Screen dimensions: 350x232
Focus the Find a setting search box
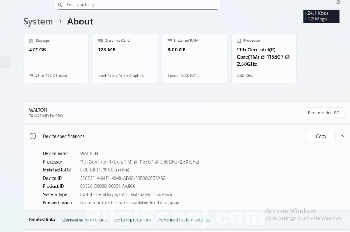pyautogui.click(x=137, y=4)
